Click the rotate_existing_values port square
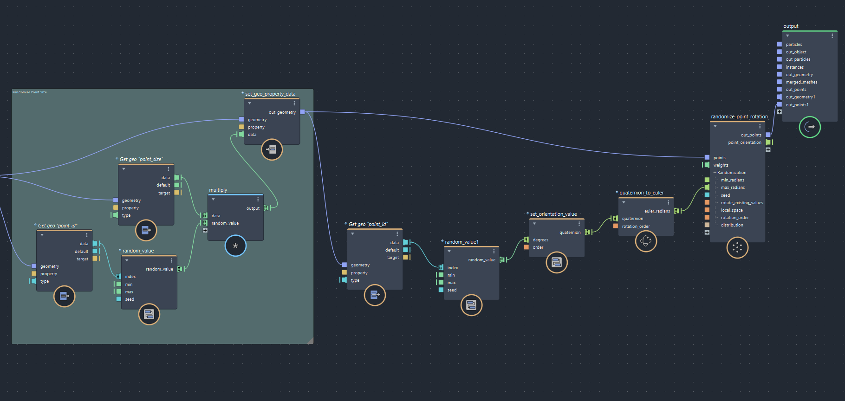 [707, 202]
